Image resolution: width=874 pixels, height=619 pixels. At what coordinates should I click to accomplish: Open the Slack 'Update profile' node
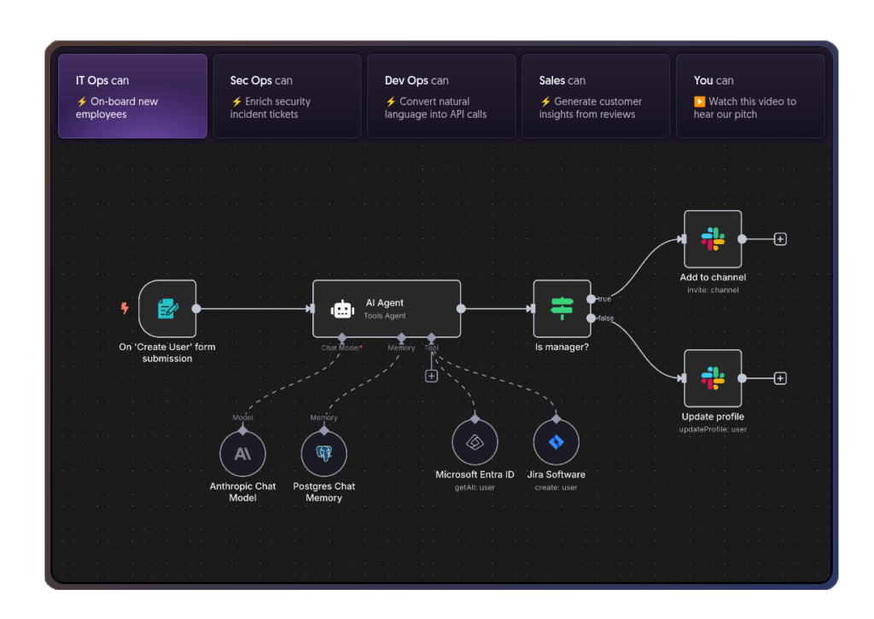point(713,377)
